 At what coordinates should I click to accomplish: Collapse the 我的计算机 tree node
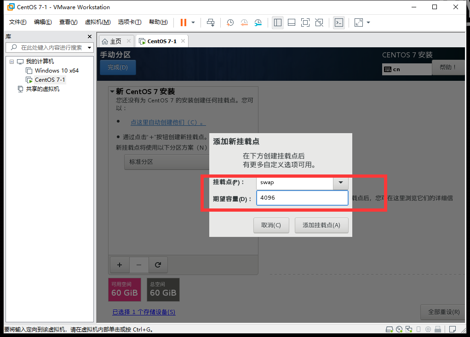tap(11, 62)
